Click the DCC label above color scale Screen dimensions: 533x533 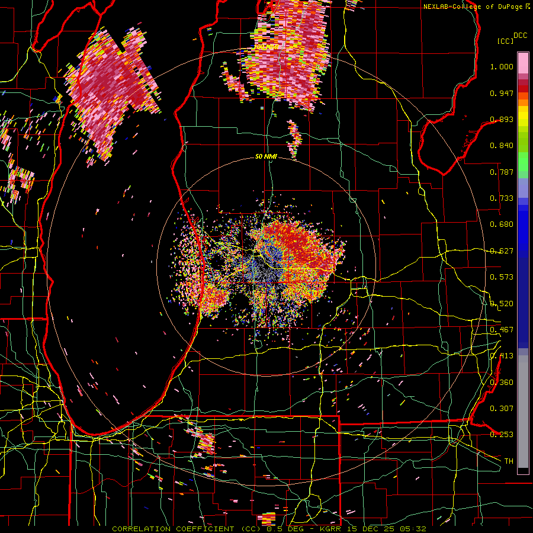point(520,35)
